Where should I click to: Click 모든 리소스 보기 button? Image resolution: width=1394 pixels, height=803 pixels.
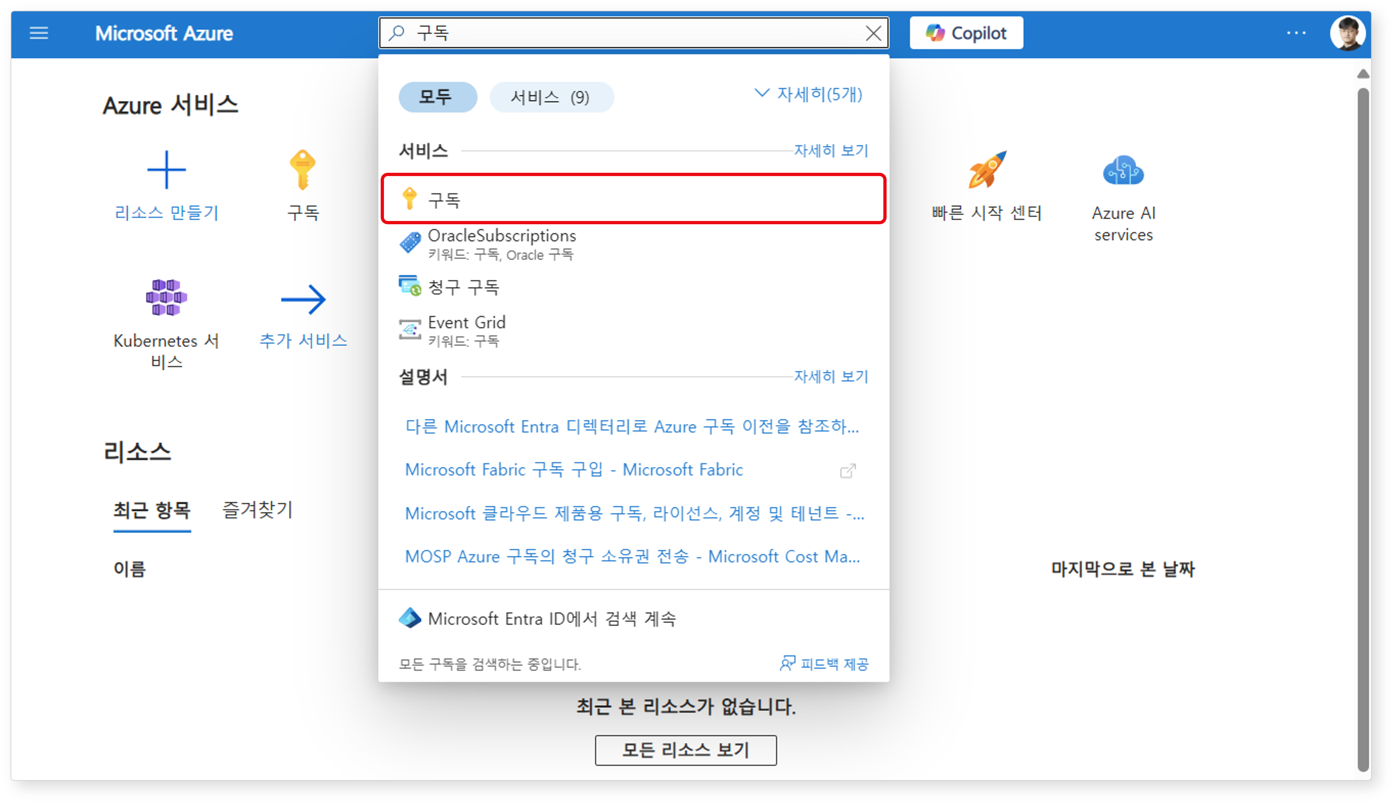click(x=686, y=750)
